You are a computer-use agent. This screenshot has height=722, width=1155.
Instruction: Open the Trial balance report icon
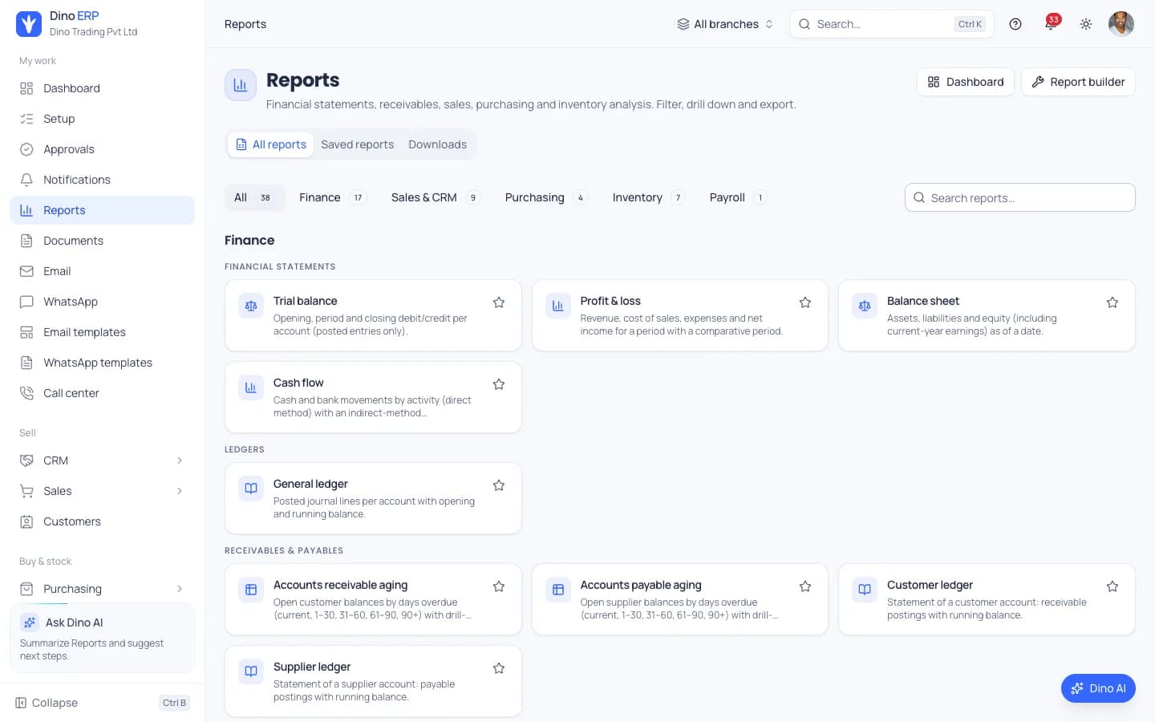251,306
